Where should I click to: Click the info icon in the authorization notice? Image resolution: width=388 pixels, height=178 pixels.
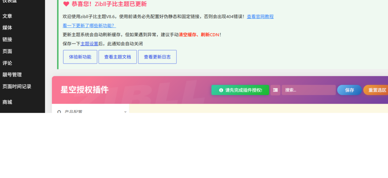[221, 90]
